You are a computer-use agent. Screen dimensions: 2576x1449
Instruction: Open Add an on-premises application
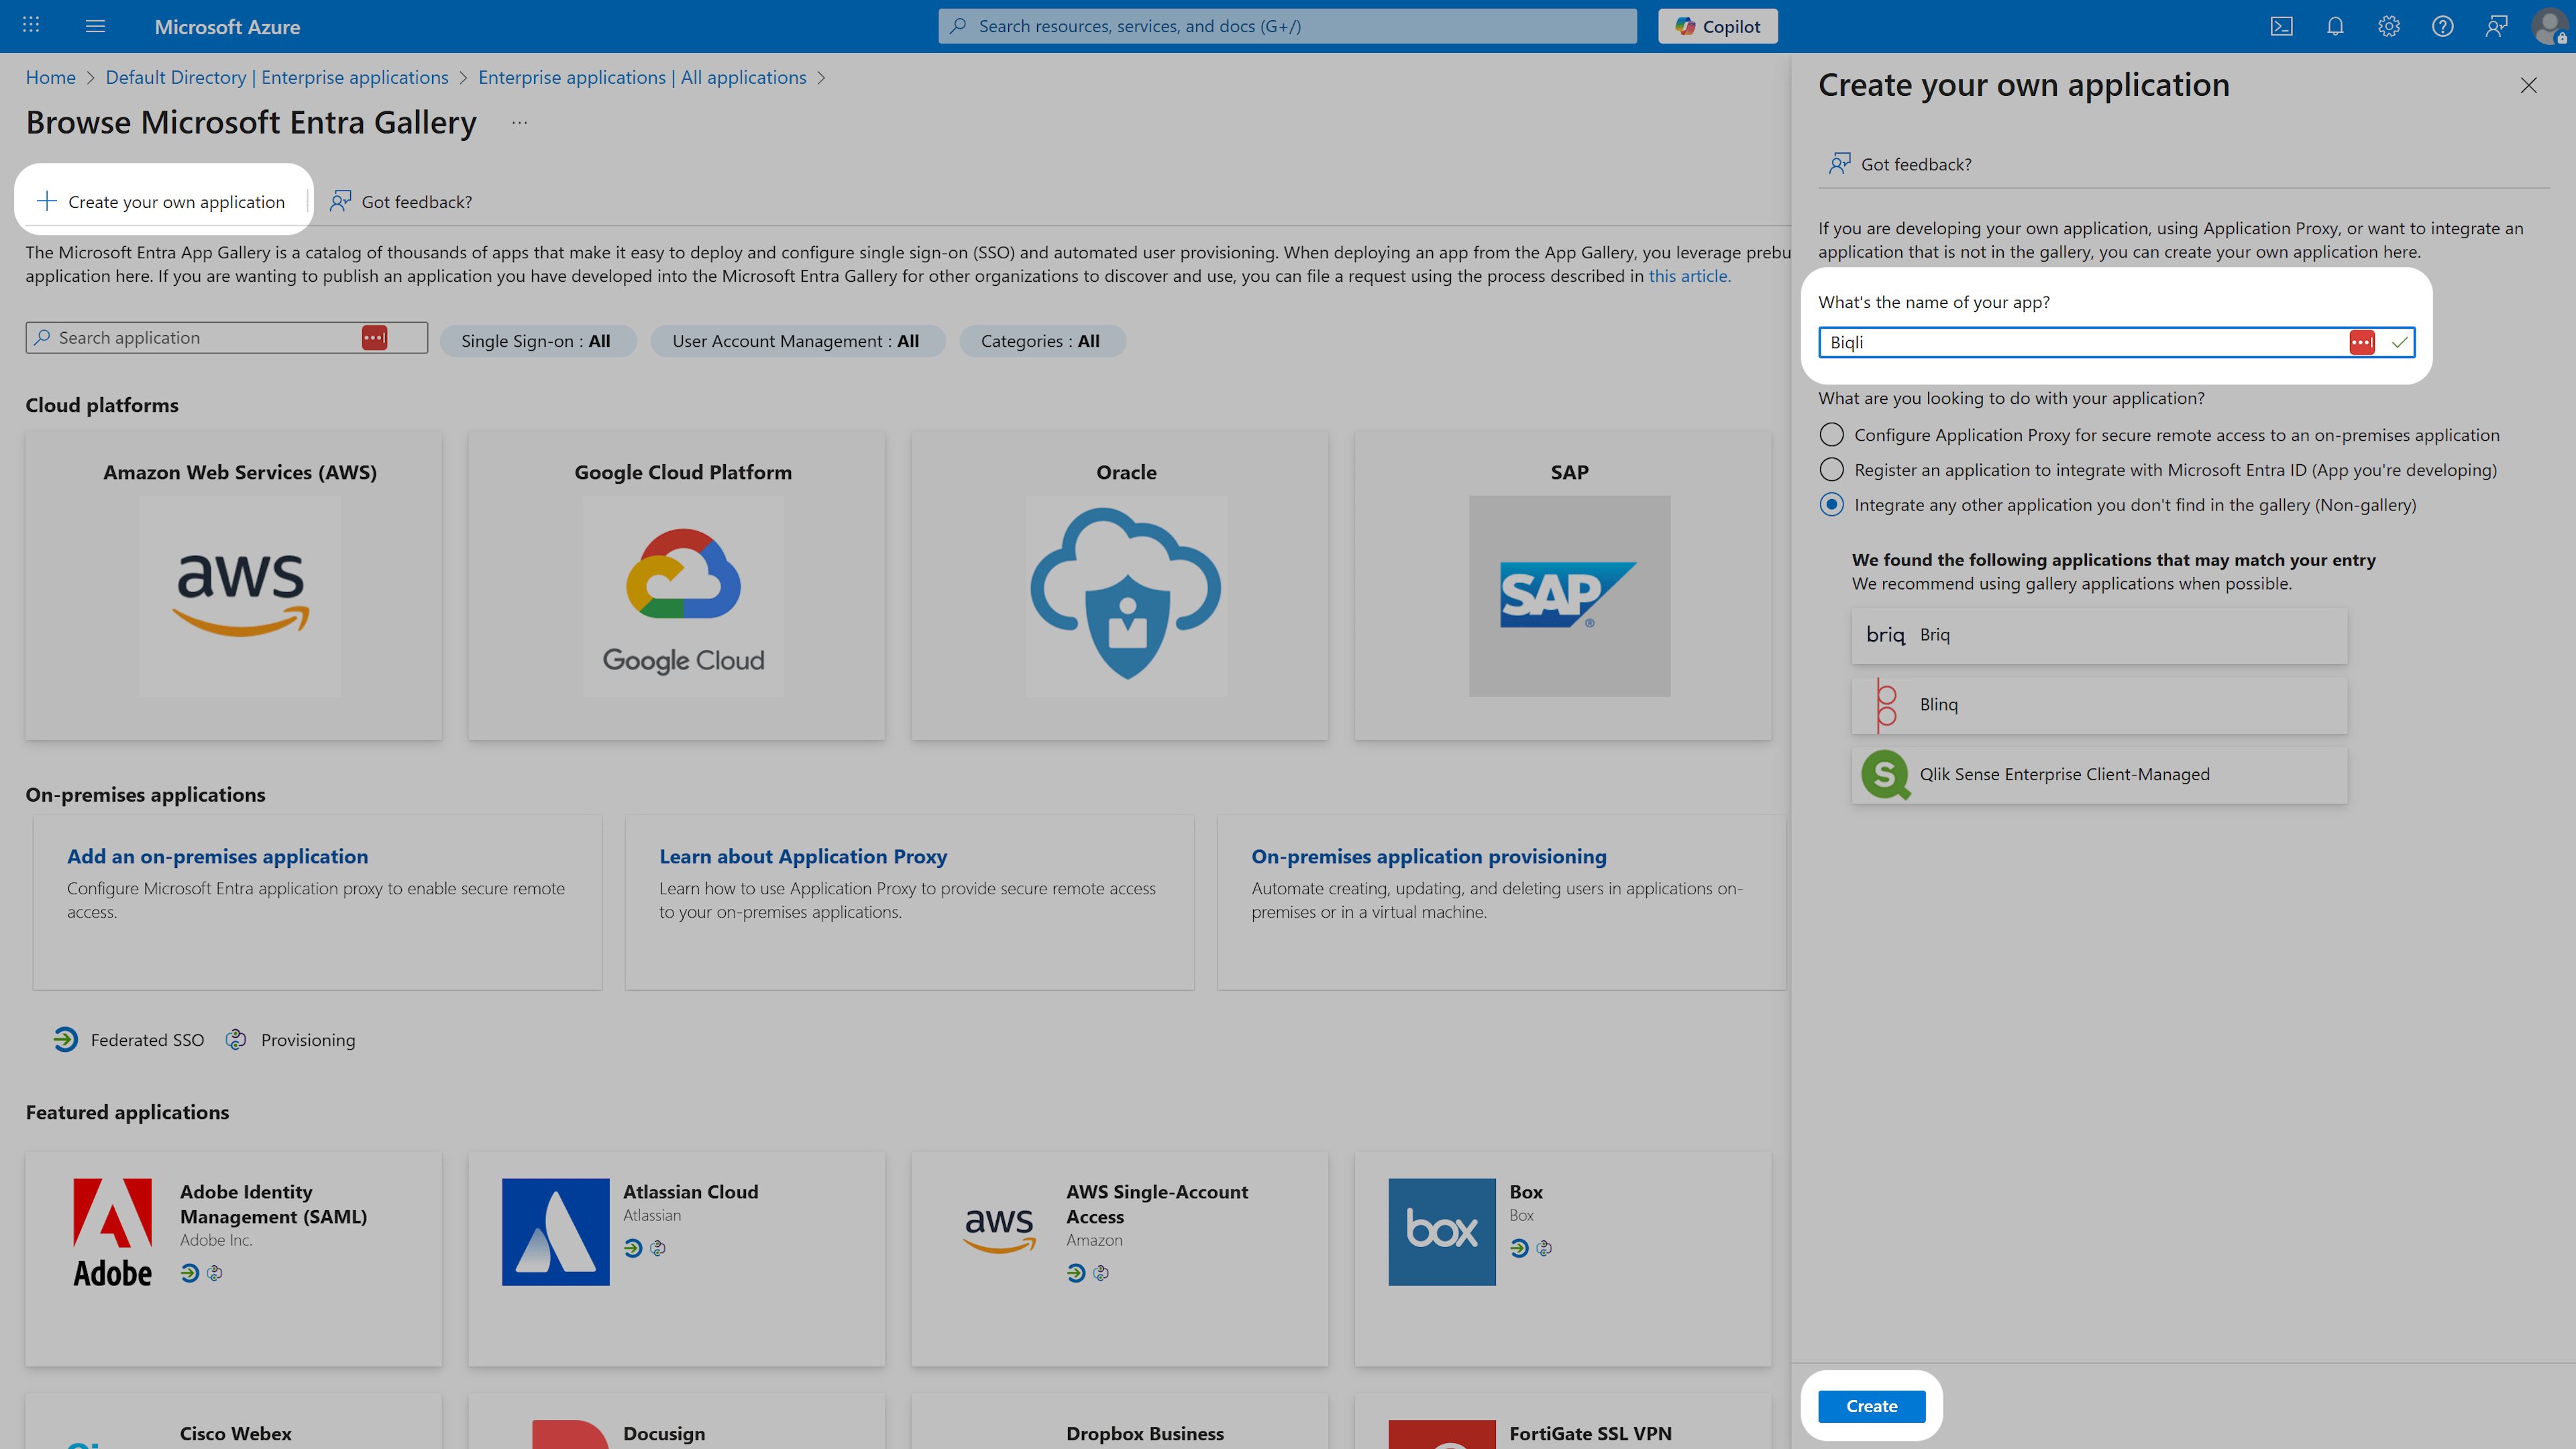(x=217, y=856)
